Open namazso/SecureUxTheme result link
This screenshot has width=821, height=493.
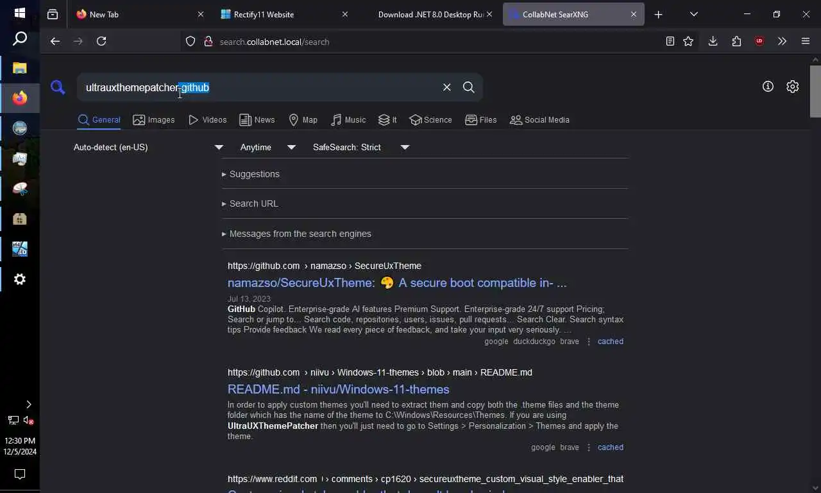[x=397, y=282]
